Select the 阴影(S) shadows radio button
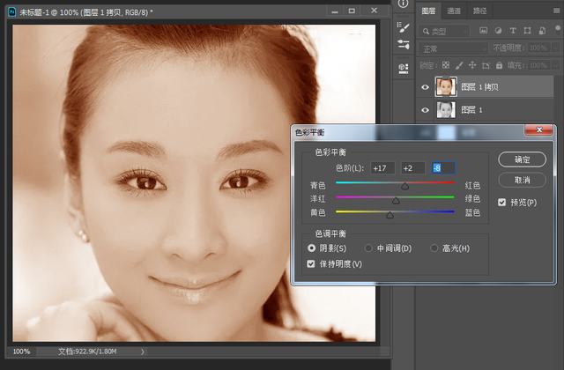This screenshot has width=564, height=370. pos(311,248)
